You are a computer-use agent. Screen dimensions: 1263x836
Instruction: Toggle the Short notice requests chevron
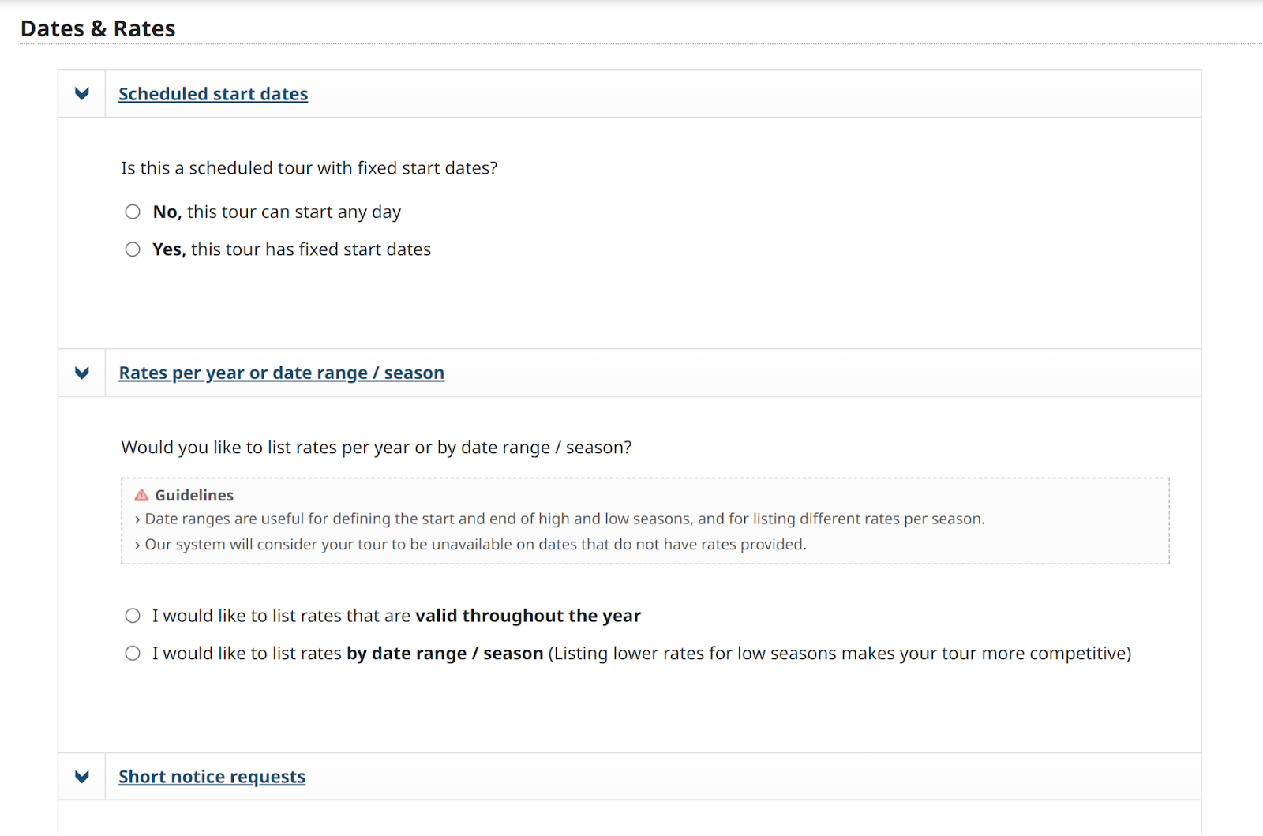82,777
